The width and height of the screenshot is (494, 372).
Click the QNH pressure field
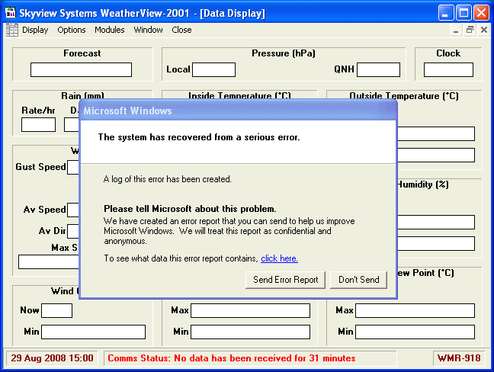click(378, 69)
